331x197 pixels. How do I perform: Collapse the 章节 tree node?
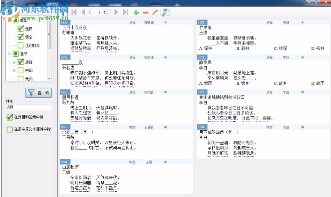pyautogui.click(x=9, y=54)
